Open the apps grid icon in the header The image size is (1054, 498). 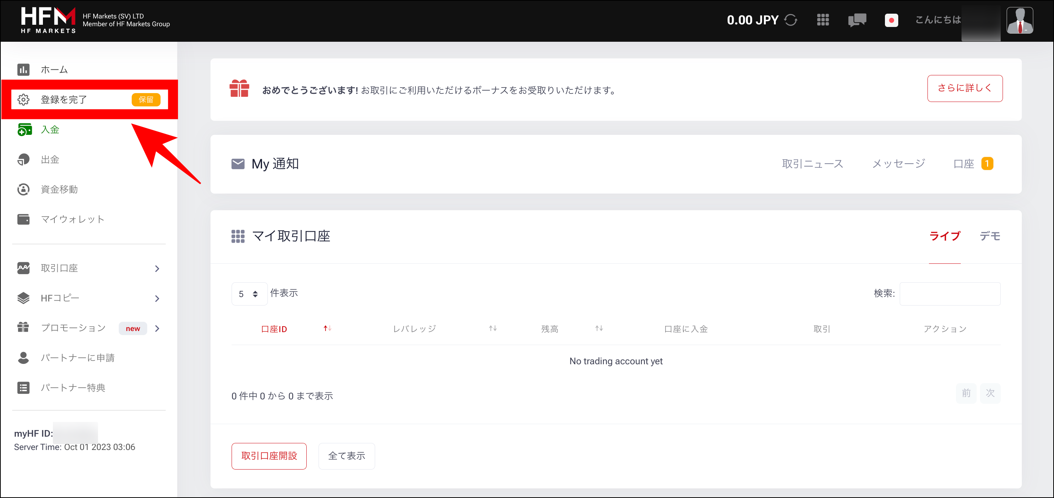tap(823, 20)
